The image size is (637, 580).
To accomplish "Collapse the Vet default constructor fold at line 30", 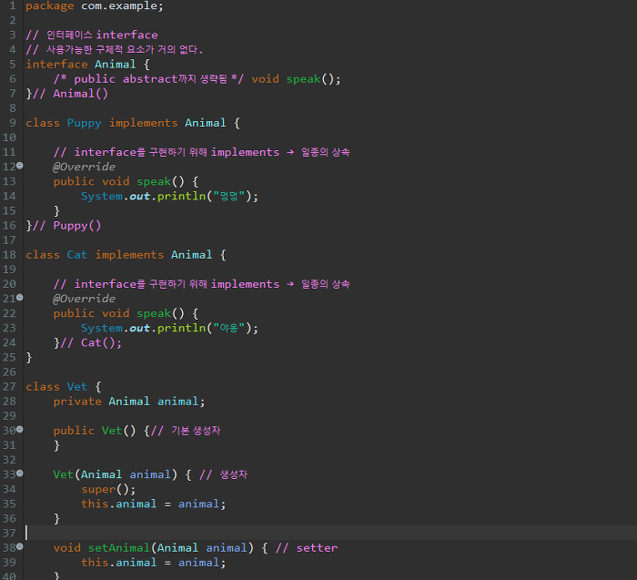I will pos(20,430).
